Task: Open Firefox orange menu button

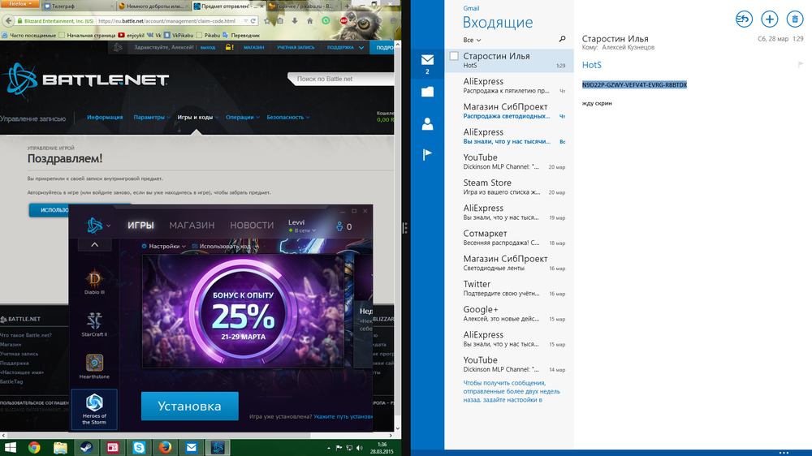Action: (x=19, y=3)
